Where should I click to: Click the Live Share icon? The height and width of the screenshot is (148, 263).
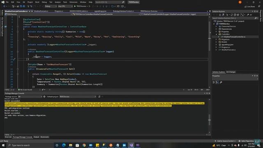click(x=250, y=7)
